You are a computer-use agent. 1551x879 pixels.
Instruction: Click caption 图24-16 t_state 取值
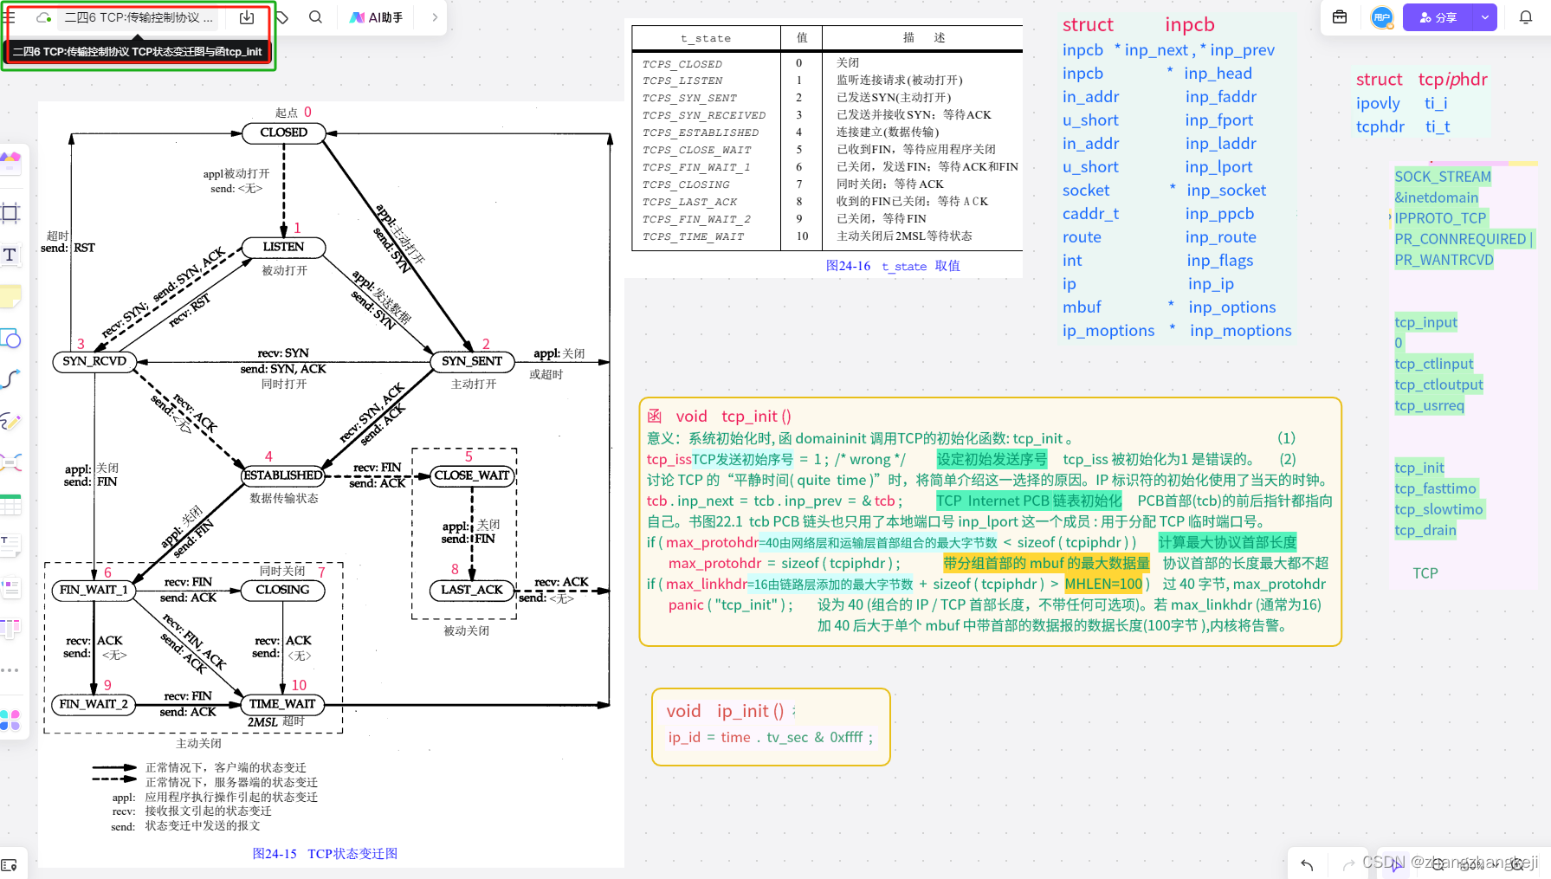(x=893, y=266)
